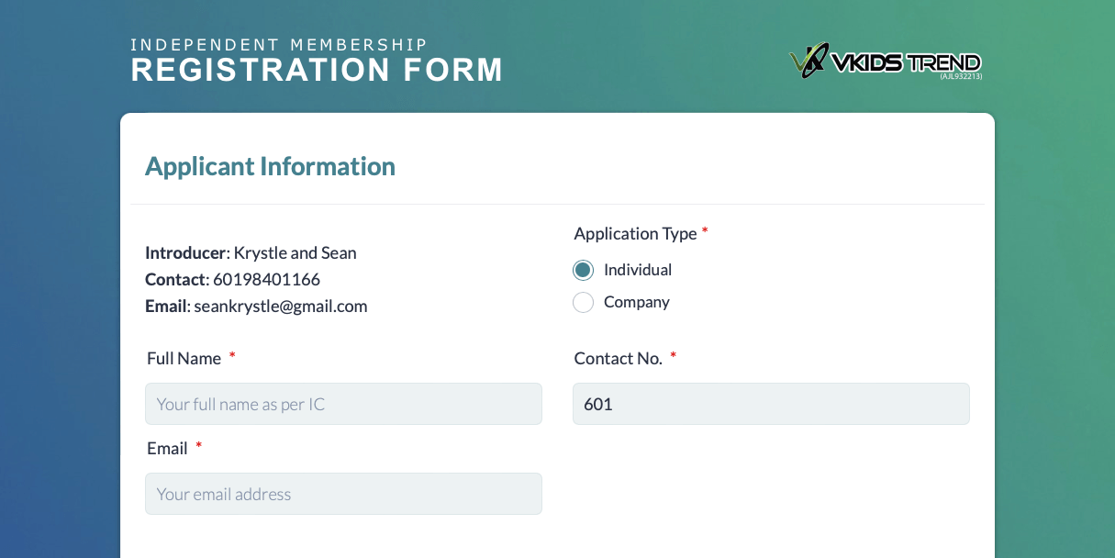
Task: Click the Email field label
Action: [167, 448]
